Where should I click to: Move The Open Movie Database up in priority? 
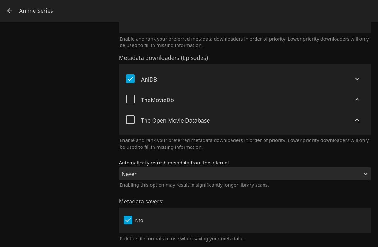(357, 120)
